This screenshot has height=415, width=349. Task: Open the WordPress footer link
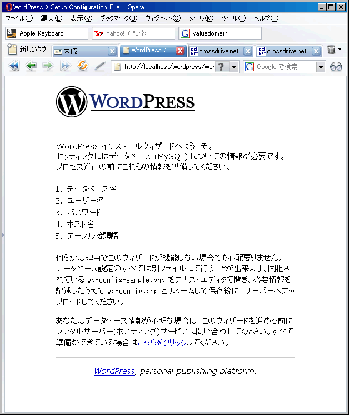pos(114,371)
